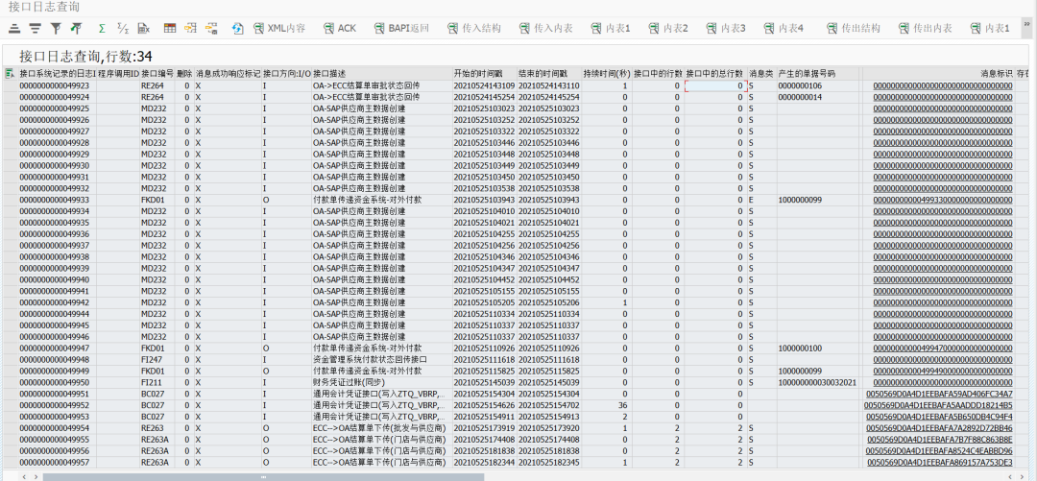Click start timestamp 20210524143109 cell
The height and width of the screenshot is (481, 1037).
click(x=485, y=86)
